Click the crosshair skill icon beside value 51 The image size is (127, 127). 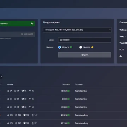[x=8, y=99]
